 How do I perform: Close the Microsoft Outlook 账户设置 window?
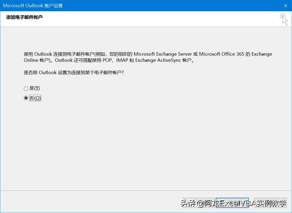coord(285,5)
